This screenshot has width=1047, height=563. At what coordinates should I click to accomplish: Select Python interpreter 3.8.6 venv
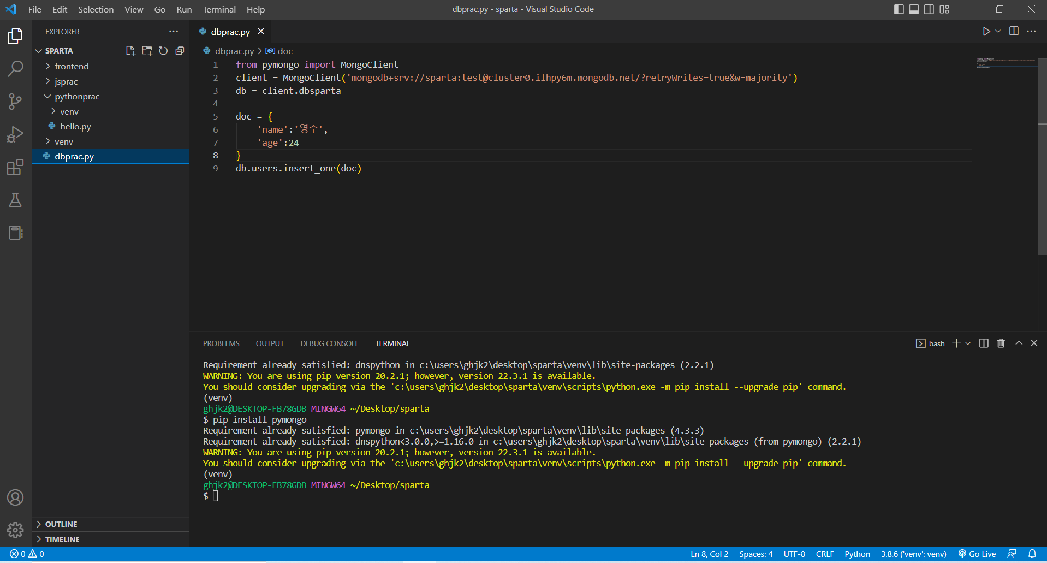pyautogui.click(x=913, y=554)
